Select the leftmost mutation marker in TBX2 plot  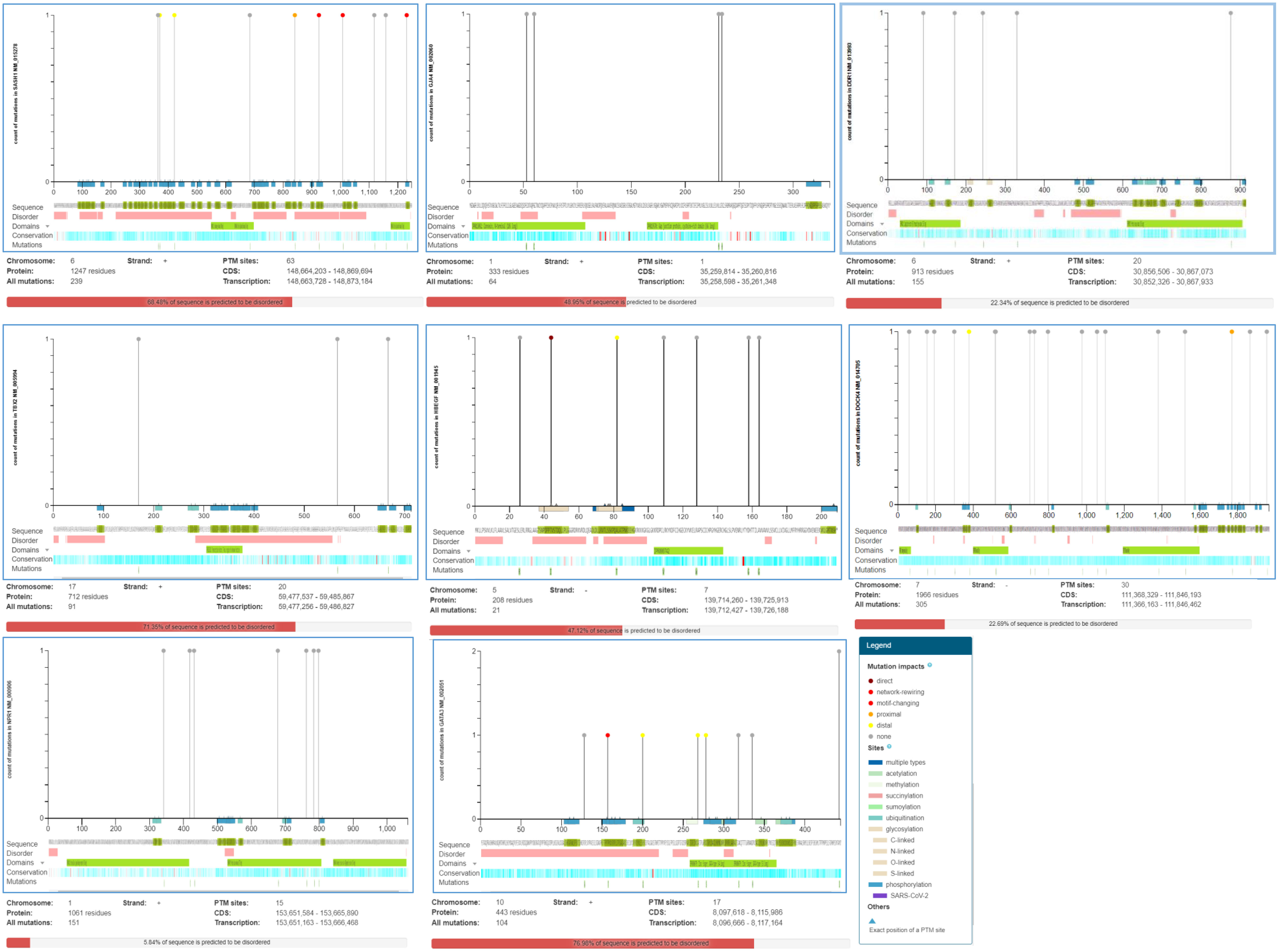pos(138,339)
